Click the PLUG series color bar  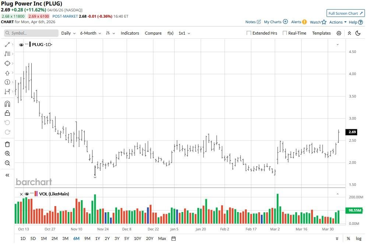(x=30, y=44)
